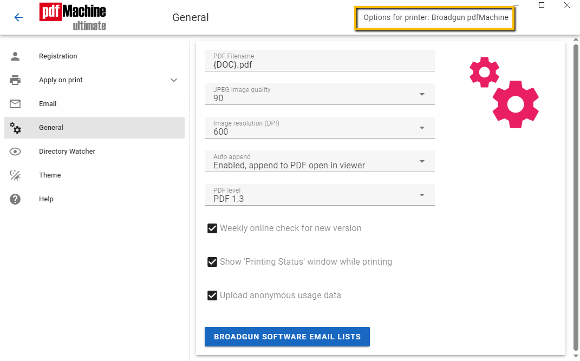Click the Registration person icon
Image resolution: width=580 pixels, height=361 pixels.
point(15,56)
